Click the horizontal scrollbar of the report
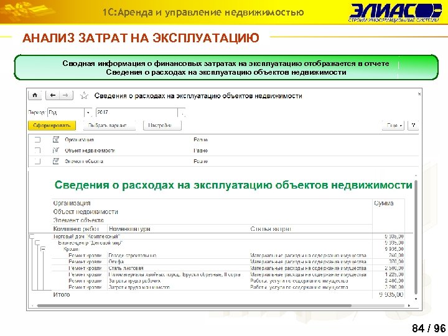The height and width of the screenshot is (336, 448). point(194,306)
